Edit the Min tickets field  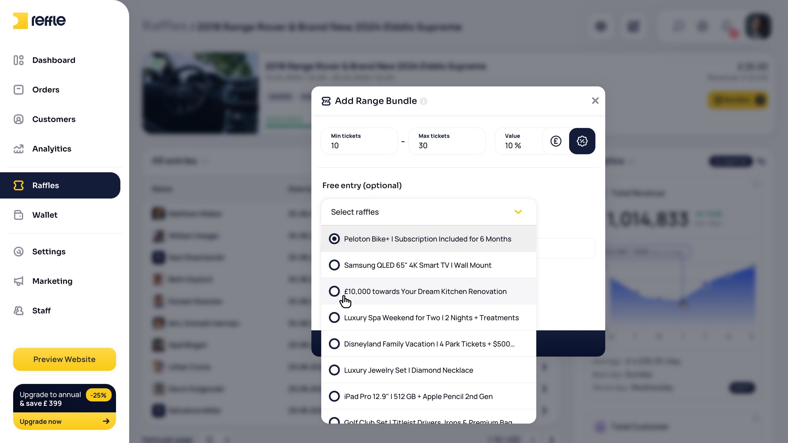pyautogui.click(x=360, y=141)
